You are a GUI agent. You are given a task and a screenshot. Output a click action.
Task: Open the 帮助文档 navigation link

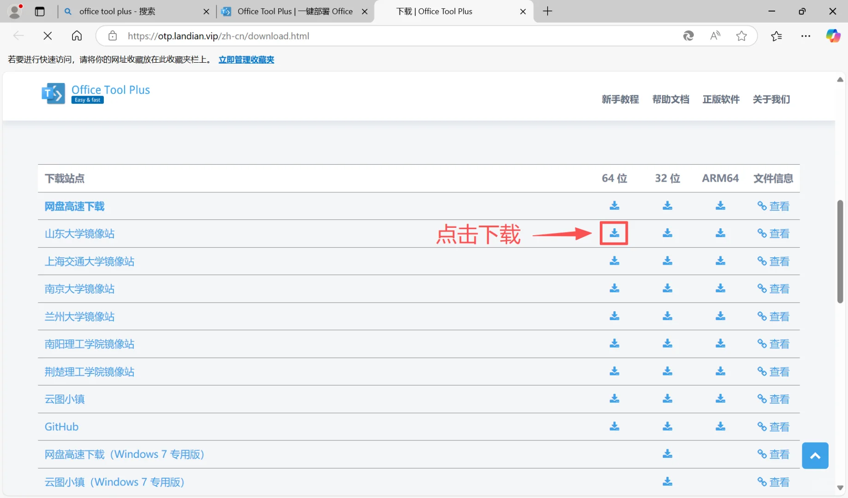(x=670, y=100)
